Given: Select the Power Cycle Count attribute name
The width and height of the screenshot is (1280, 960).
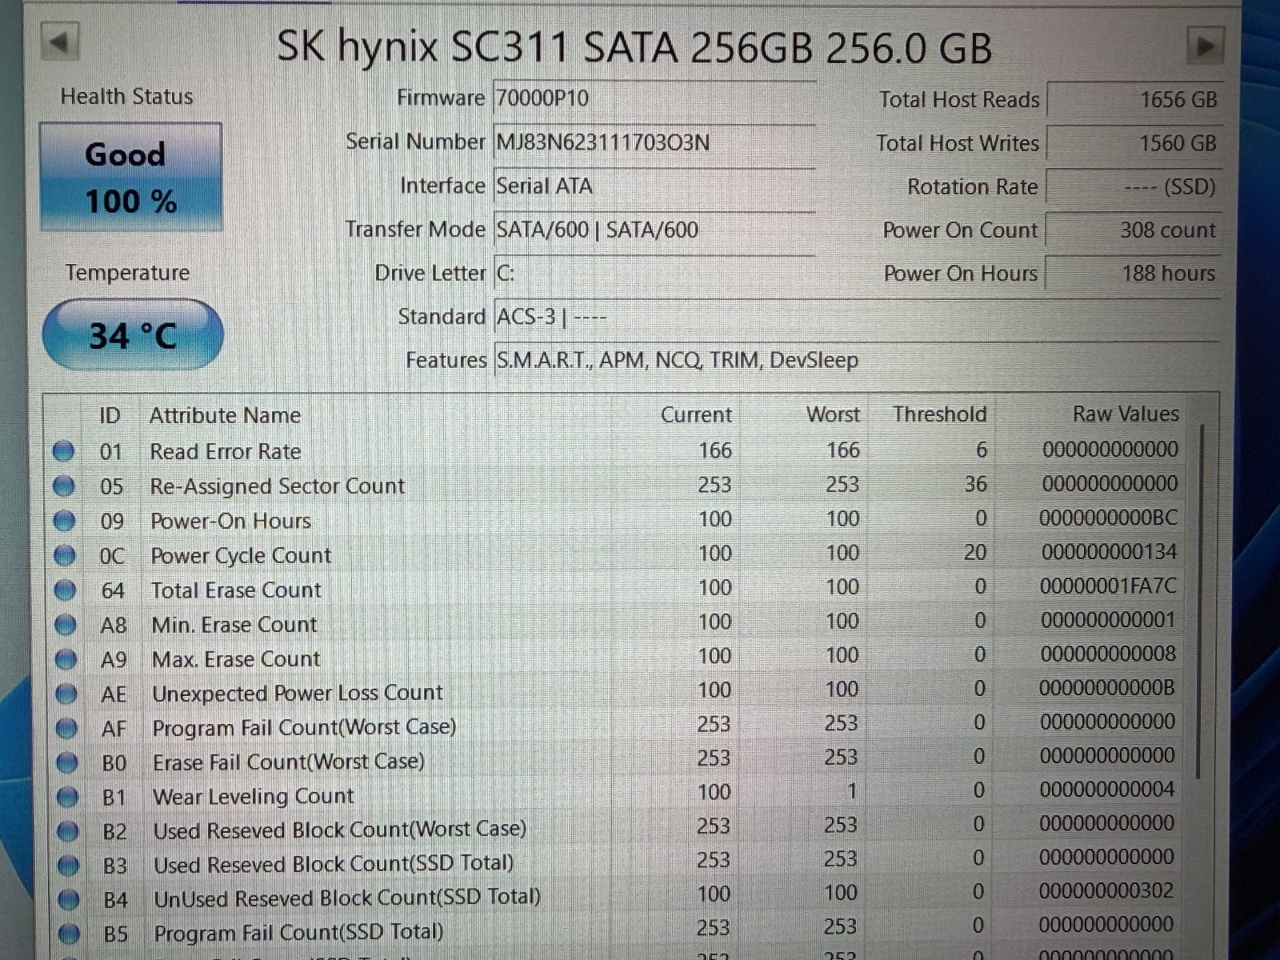Looking at the screenshot, I should tap(241, 556).
